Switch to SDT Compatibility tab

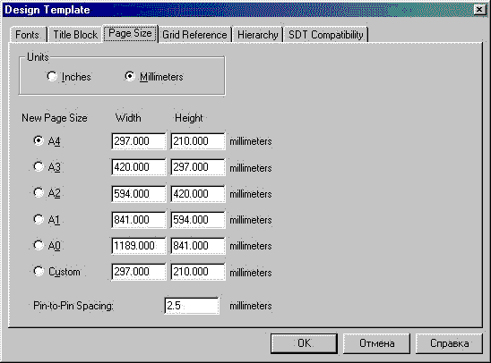tap(325, 35)
